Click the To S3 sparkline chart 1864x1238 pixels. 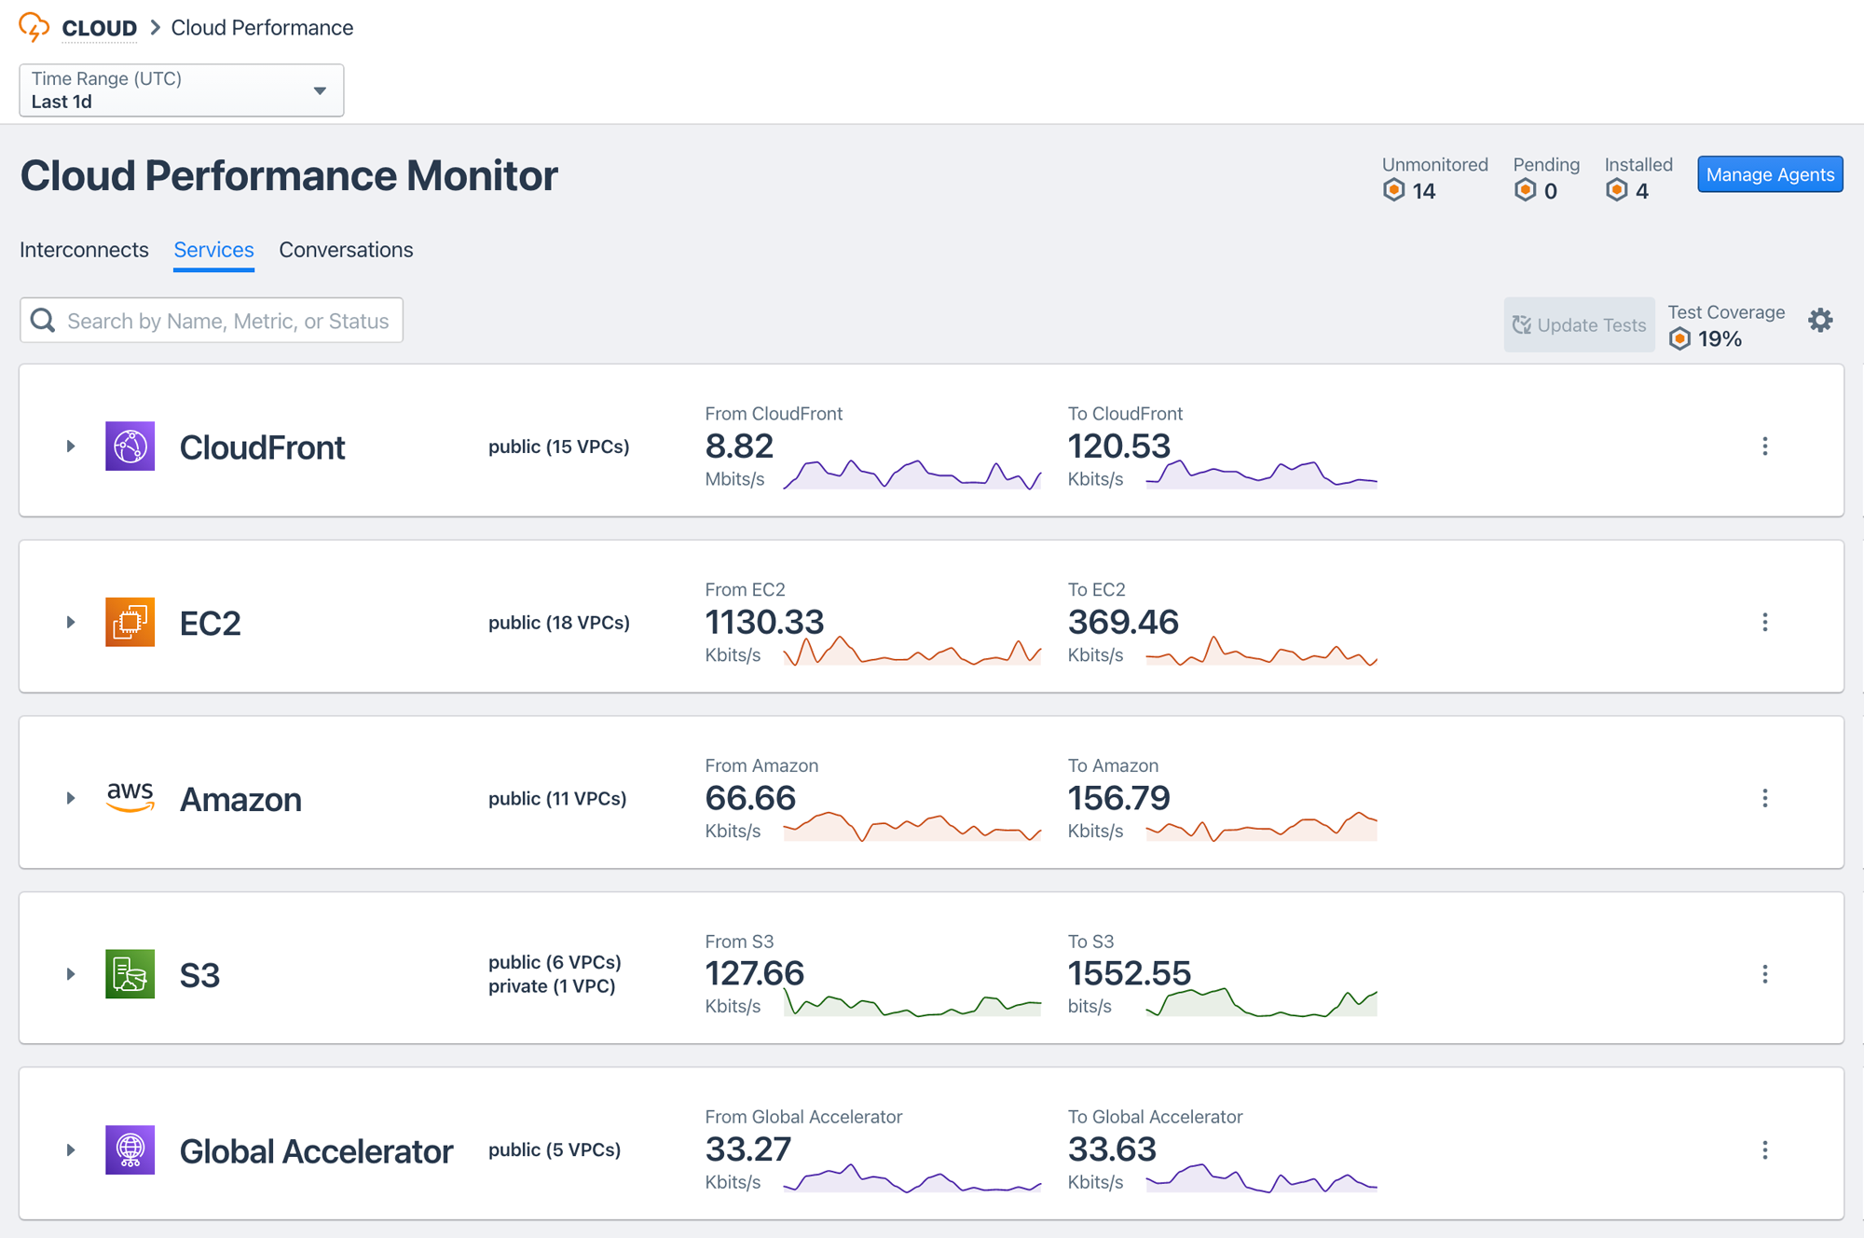(1262, 1002)
